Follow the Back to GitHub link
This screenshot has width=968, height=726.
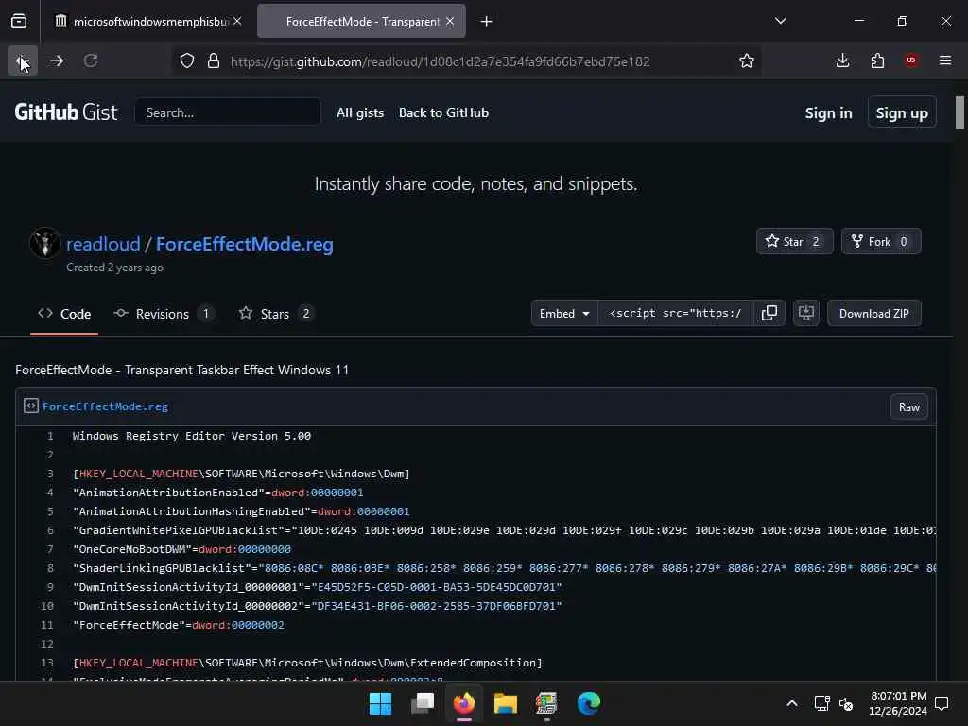pos(443,113)
